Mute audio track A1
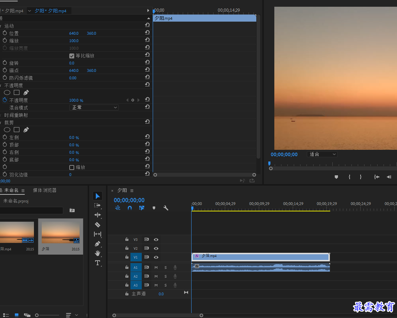Screen dimensions: 397x318 [156, 267]
